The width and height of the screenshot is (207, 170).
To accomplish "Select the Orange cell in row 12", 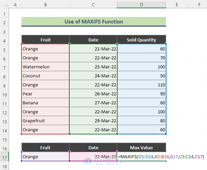I will coord(46,112).
